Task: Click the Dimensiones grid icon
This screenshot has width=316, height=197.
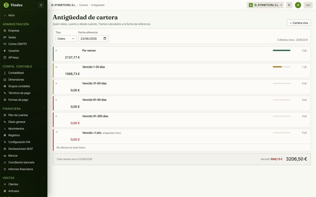Action: 5,80
